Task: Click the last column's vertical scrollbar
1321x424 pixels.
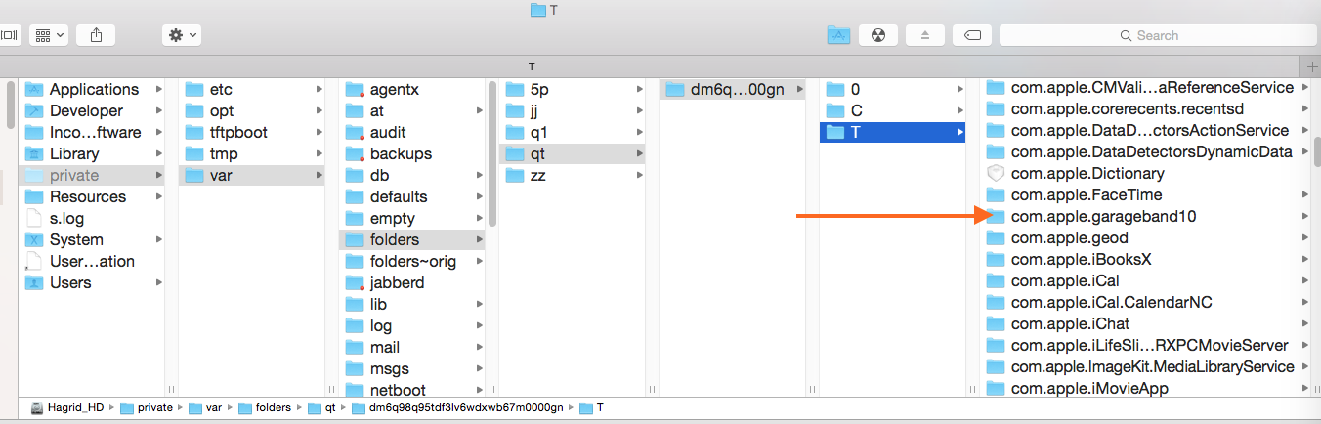Action: (x=1316, y=152)
